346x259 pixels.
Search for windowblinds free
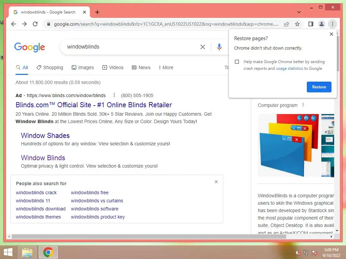point(90,193)
